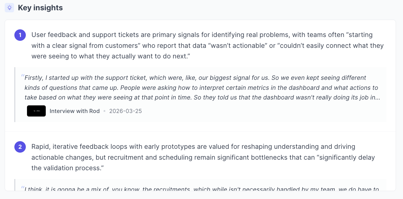Expand the truncated first quote at its ellipsis
The width and height of the screenshot is (403, 199).
(x=377, y=97)
